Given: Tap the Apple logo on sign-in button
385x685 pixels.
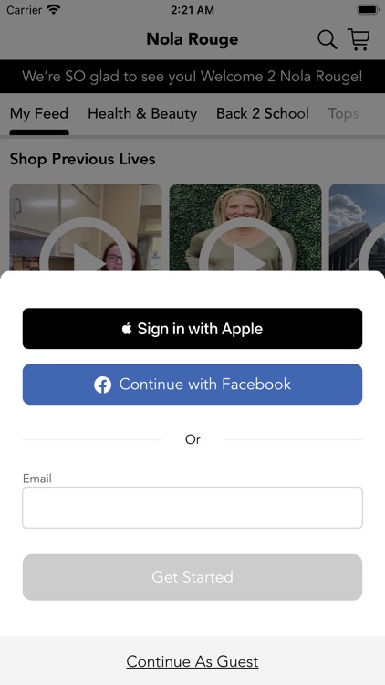Looking at the screenshot, I should point(127,329).
